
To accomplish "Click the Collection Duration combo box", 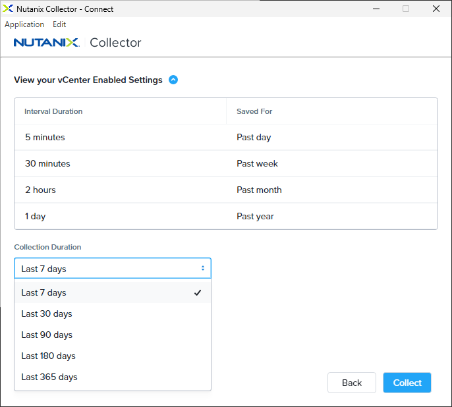I will click(x=113, y=269).
